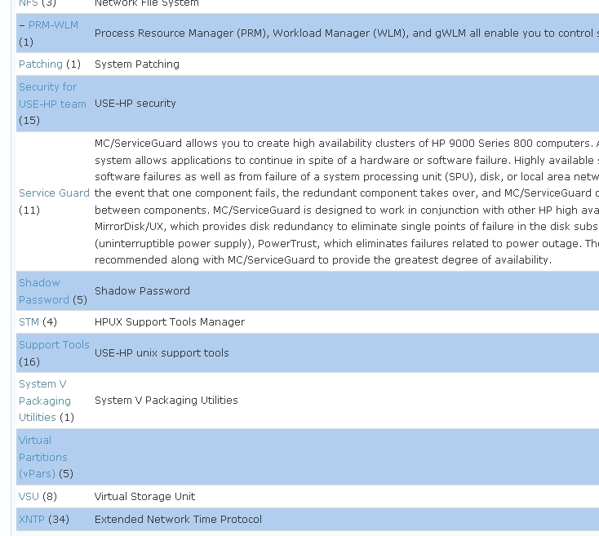The width and height of the screenshot is (599, 536).
Task: Collapse the PRM-WLM category with the dash toggle
Action: click(22, 25)
